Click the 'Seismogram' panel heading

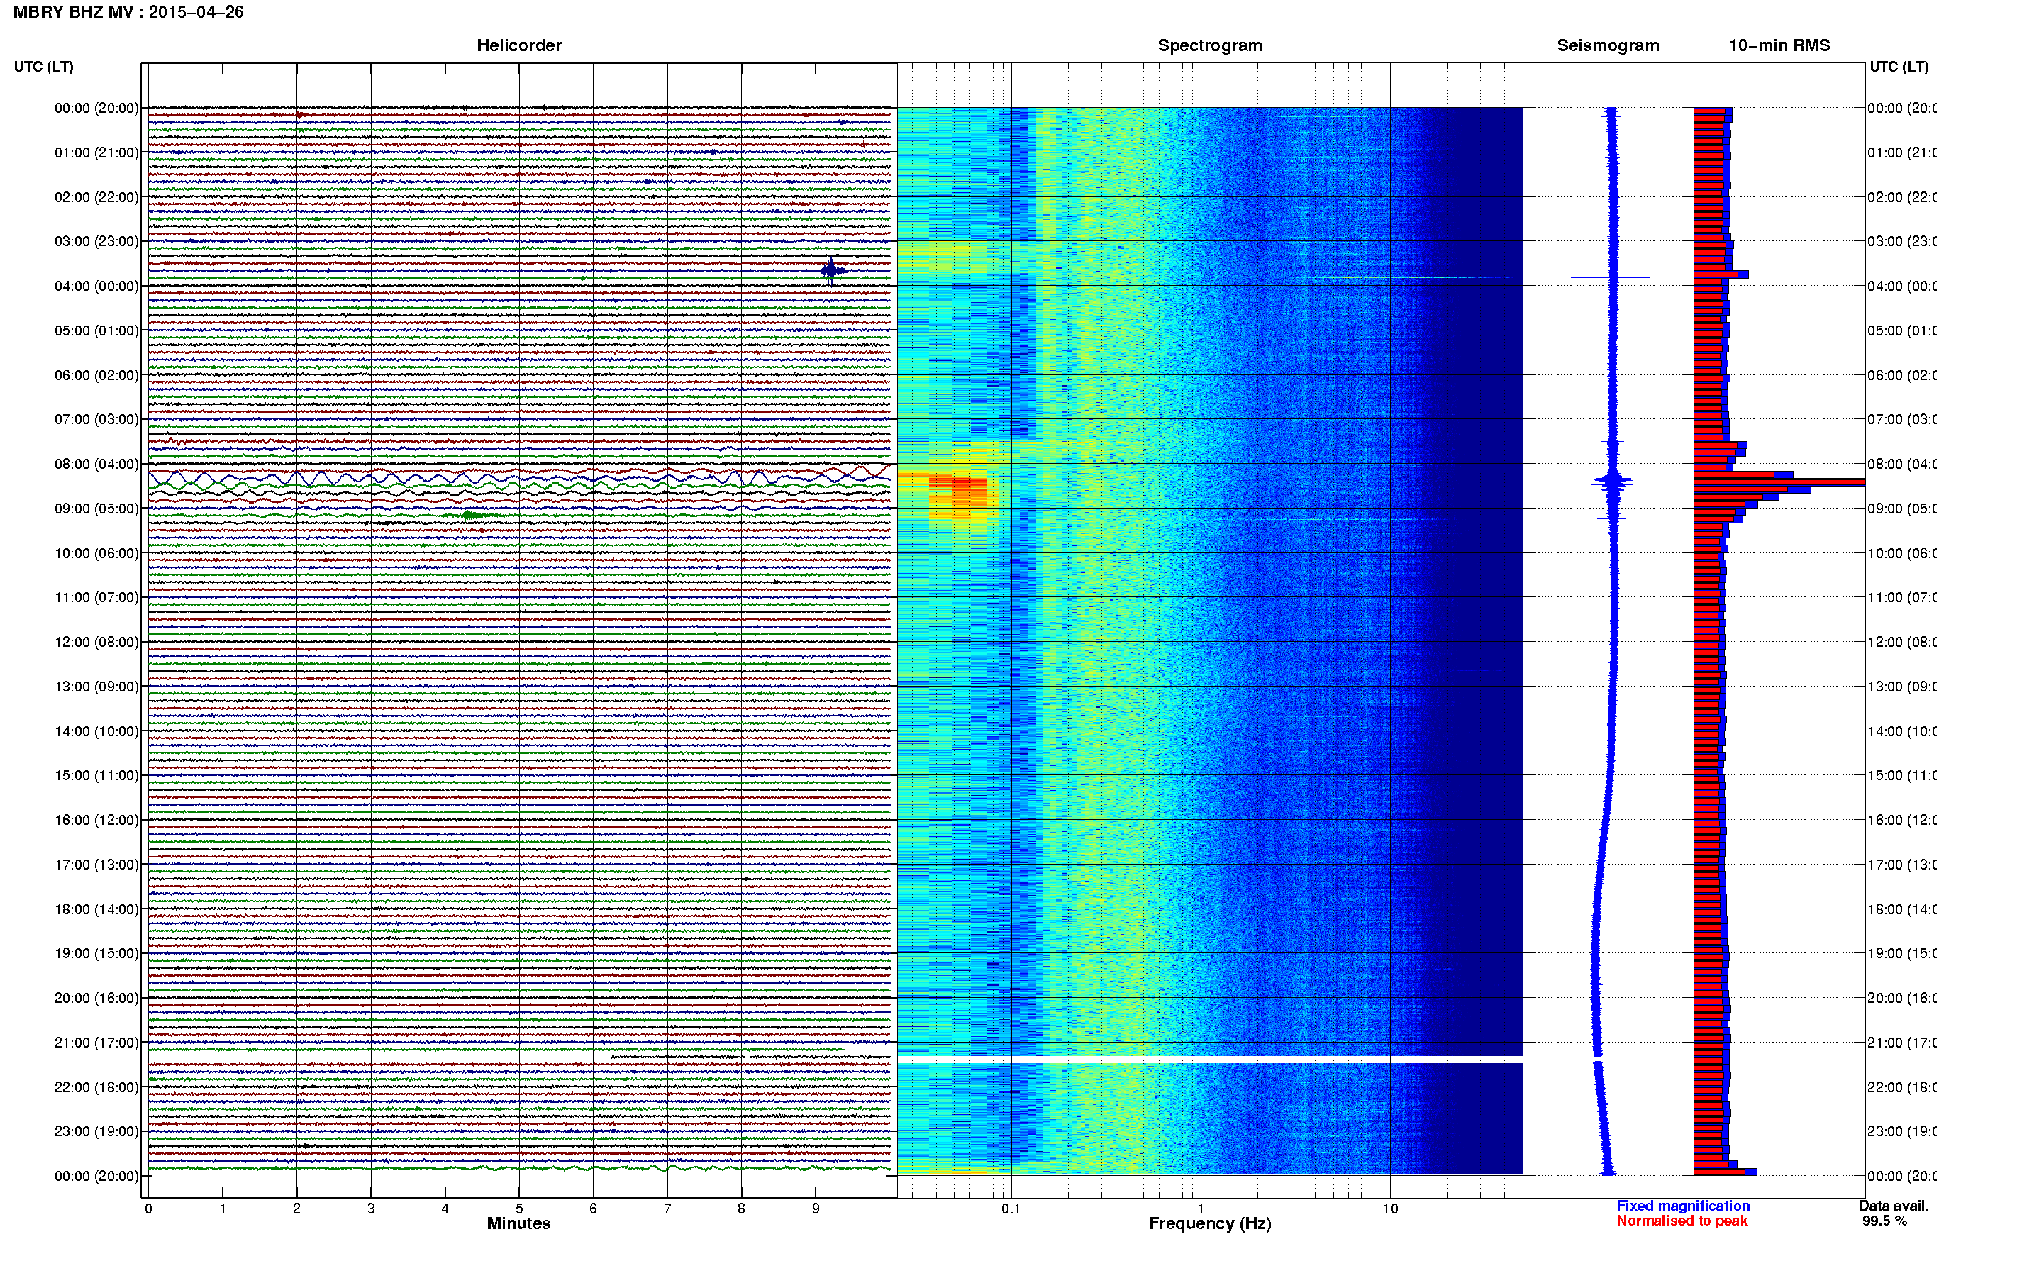1608,45
